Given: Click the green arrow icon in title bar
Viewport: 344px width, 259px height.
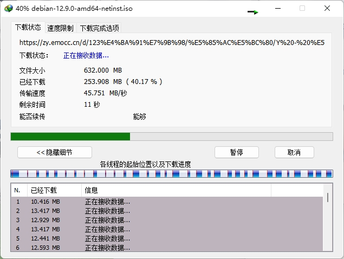Looking at the screenshot, I should click(253, 11).
